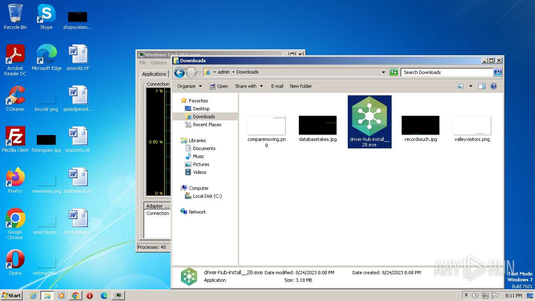Click Adapter column header in Task Manager

(x=158, y=206)
